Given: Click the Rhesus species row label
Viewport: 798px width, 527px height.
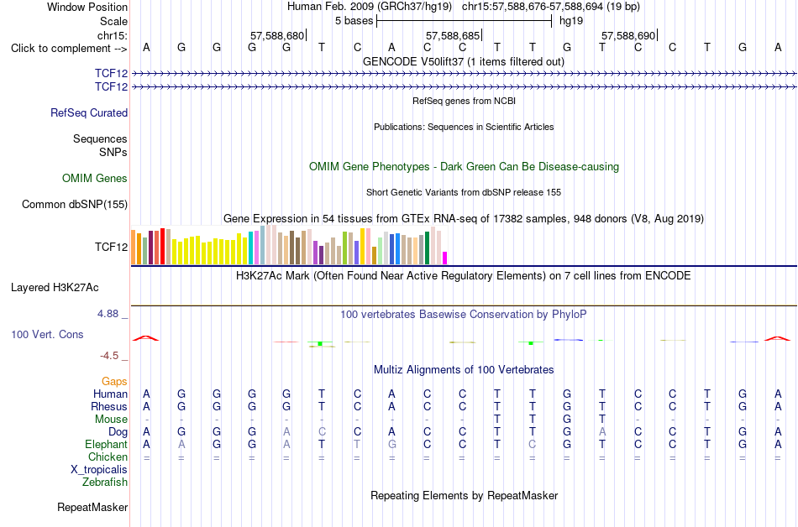Looking at the screenshot, I should tap(109, 406).
